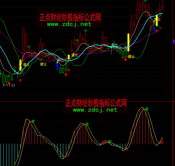
Task: Click the blue price tag on right axis
Action: coord(174,42)
